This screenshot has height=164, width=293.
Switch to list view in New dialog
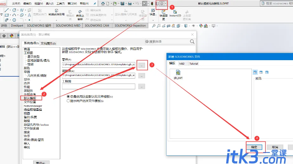pyautogui.click(x=261, y=72)
